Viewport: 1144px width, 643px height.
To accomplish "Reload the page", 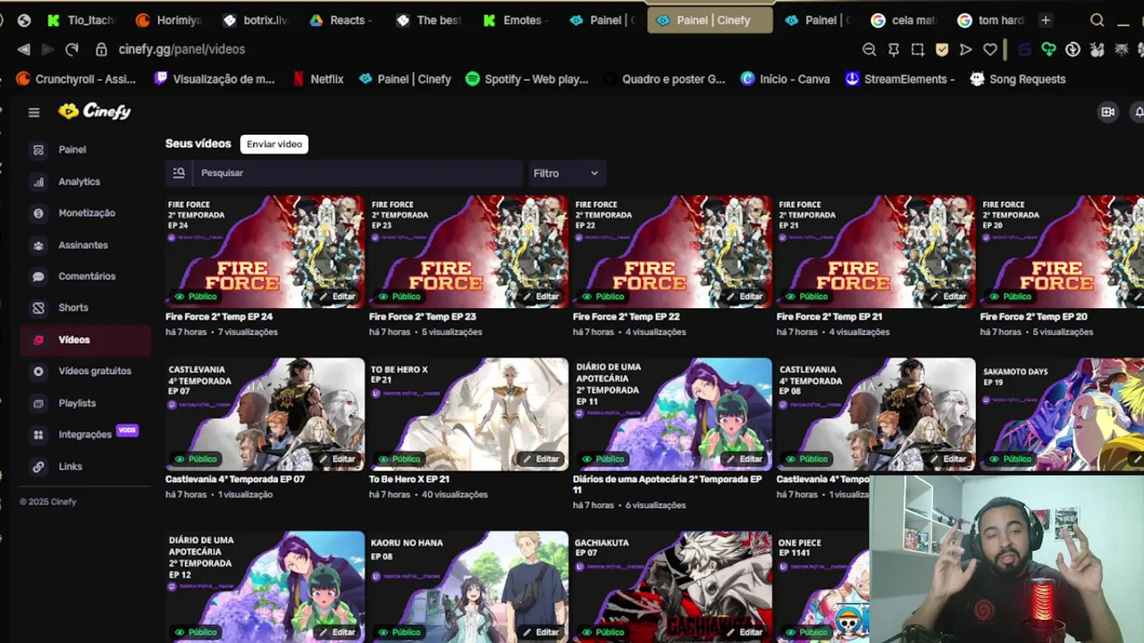I will pyautogui.click(x=72, y=49).
